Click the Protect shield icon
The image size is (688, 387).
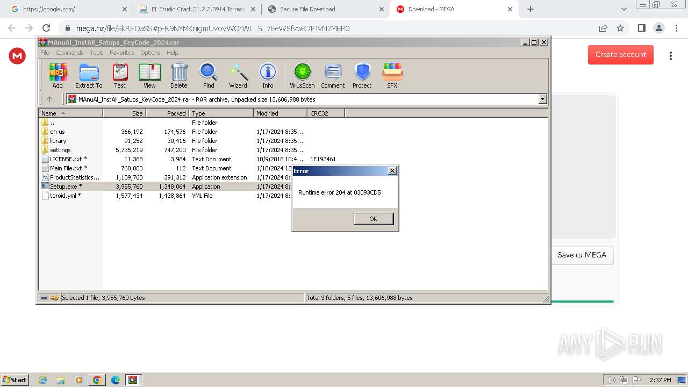coord(362,75)
